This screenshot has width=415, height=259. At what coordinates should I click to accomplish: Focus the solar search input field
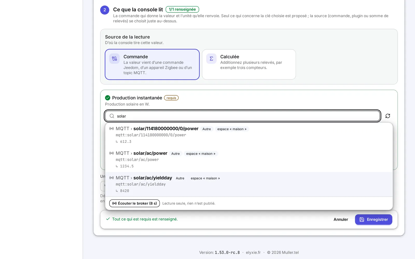(243, 116)
